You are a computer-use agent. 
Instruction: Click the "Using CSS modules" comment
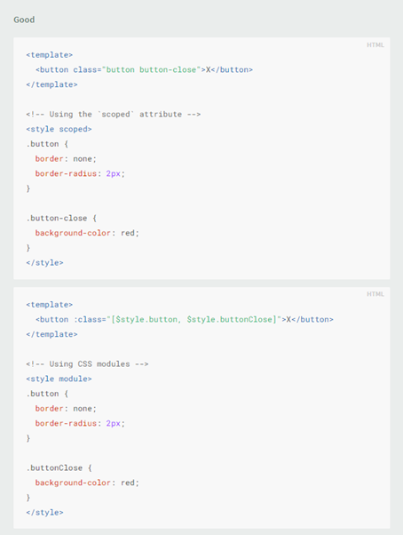(x=87, y=364)
